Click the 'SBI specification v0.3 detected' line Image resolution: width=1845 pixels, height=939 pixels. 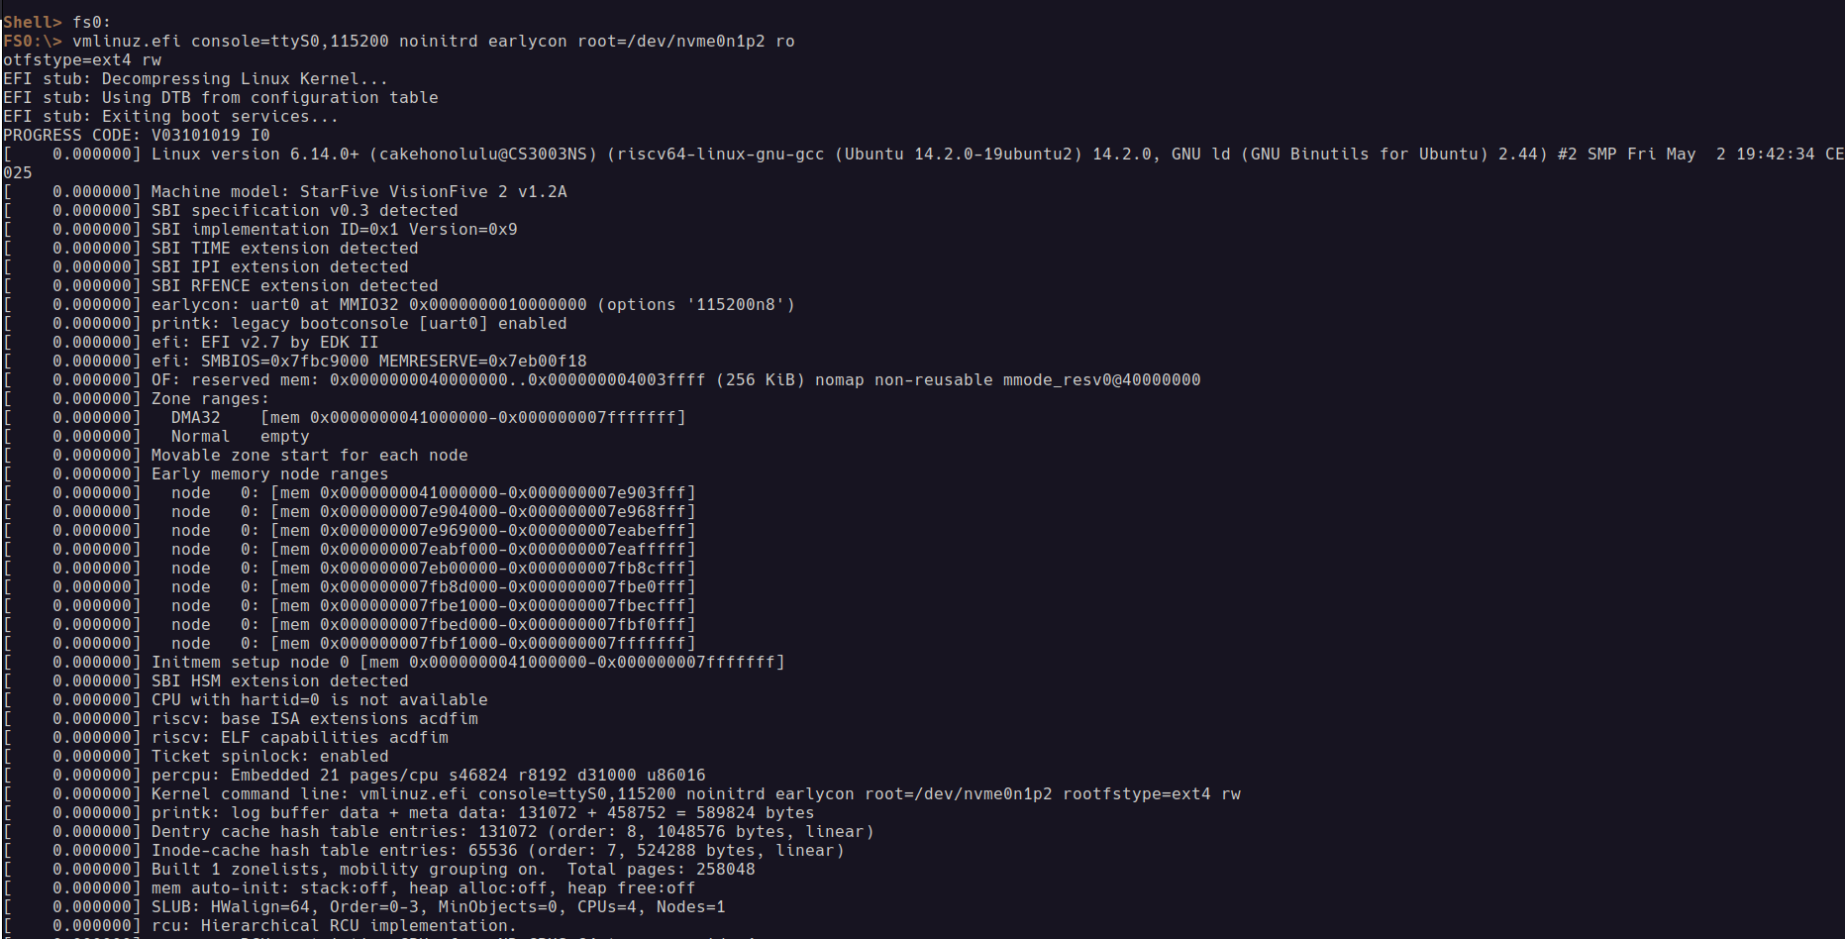point(305,210)
